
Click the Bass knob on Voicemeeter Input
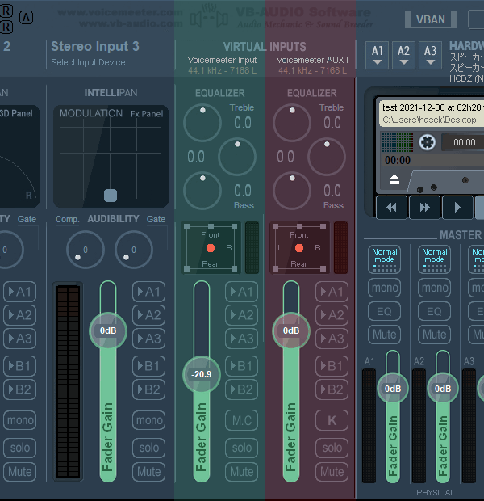coord(202,191)
